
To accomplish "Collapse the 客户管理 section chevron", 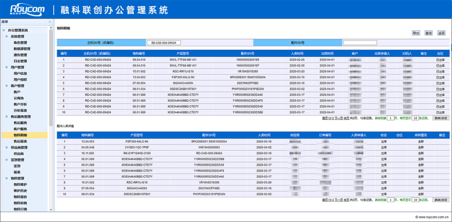I will [x=7, y=86].
